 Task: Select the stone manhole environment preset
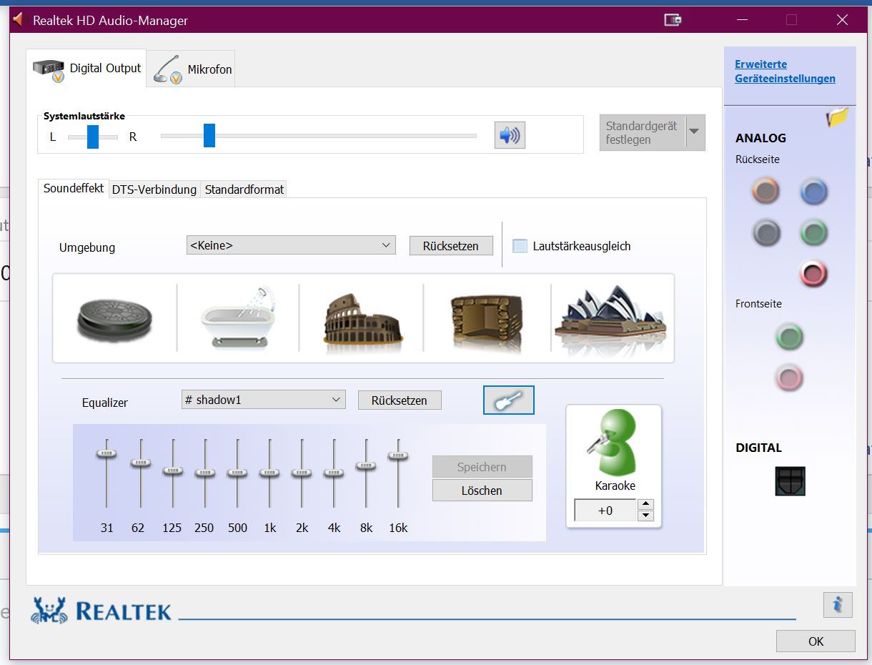click(115, 318)
